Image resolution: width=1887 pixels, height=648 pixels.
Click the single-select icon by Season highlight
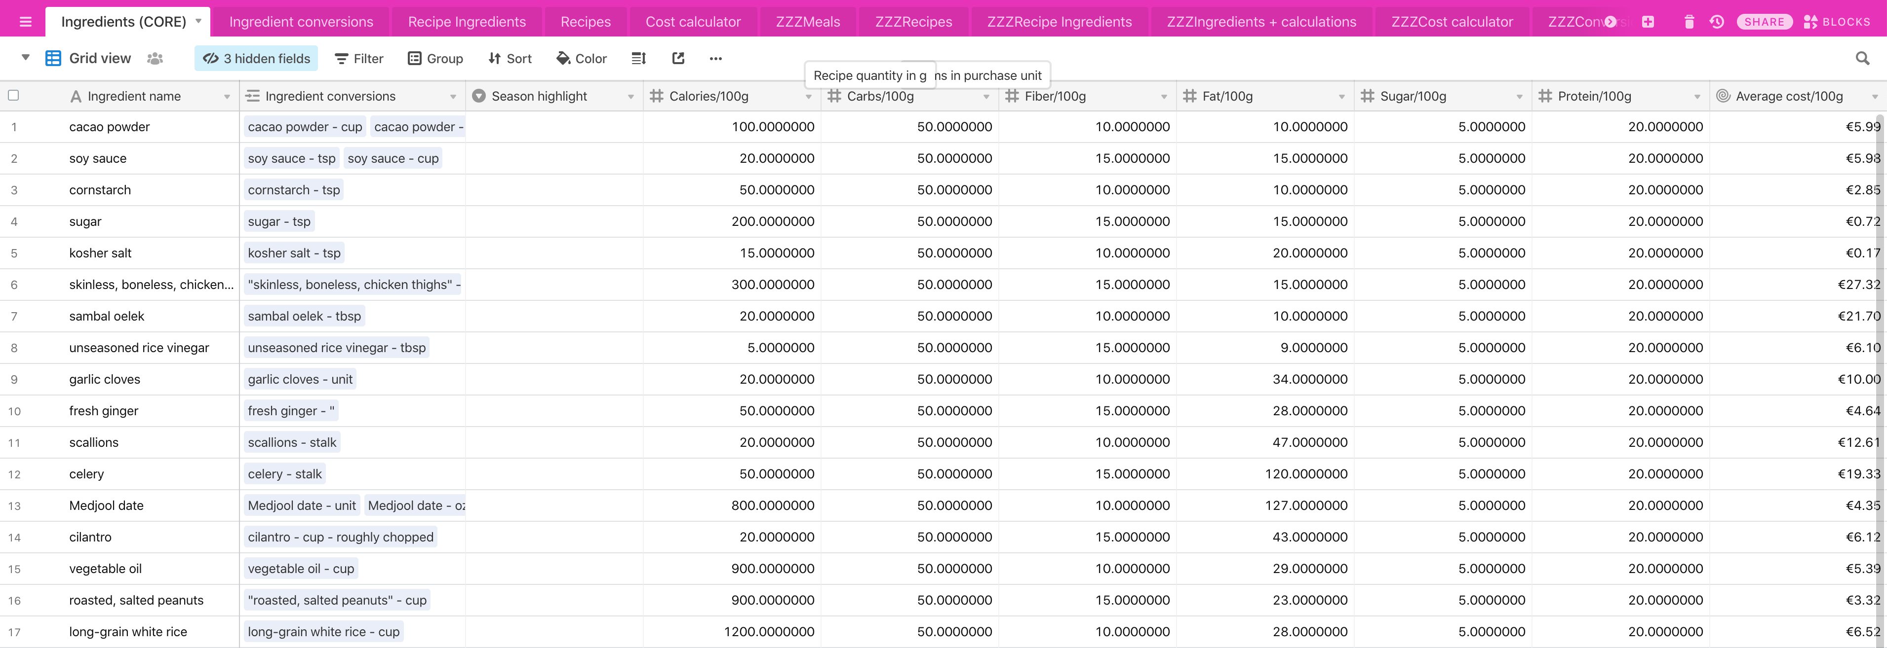(x=479, y=96)
